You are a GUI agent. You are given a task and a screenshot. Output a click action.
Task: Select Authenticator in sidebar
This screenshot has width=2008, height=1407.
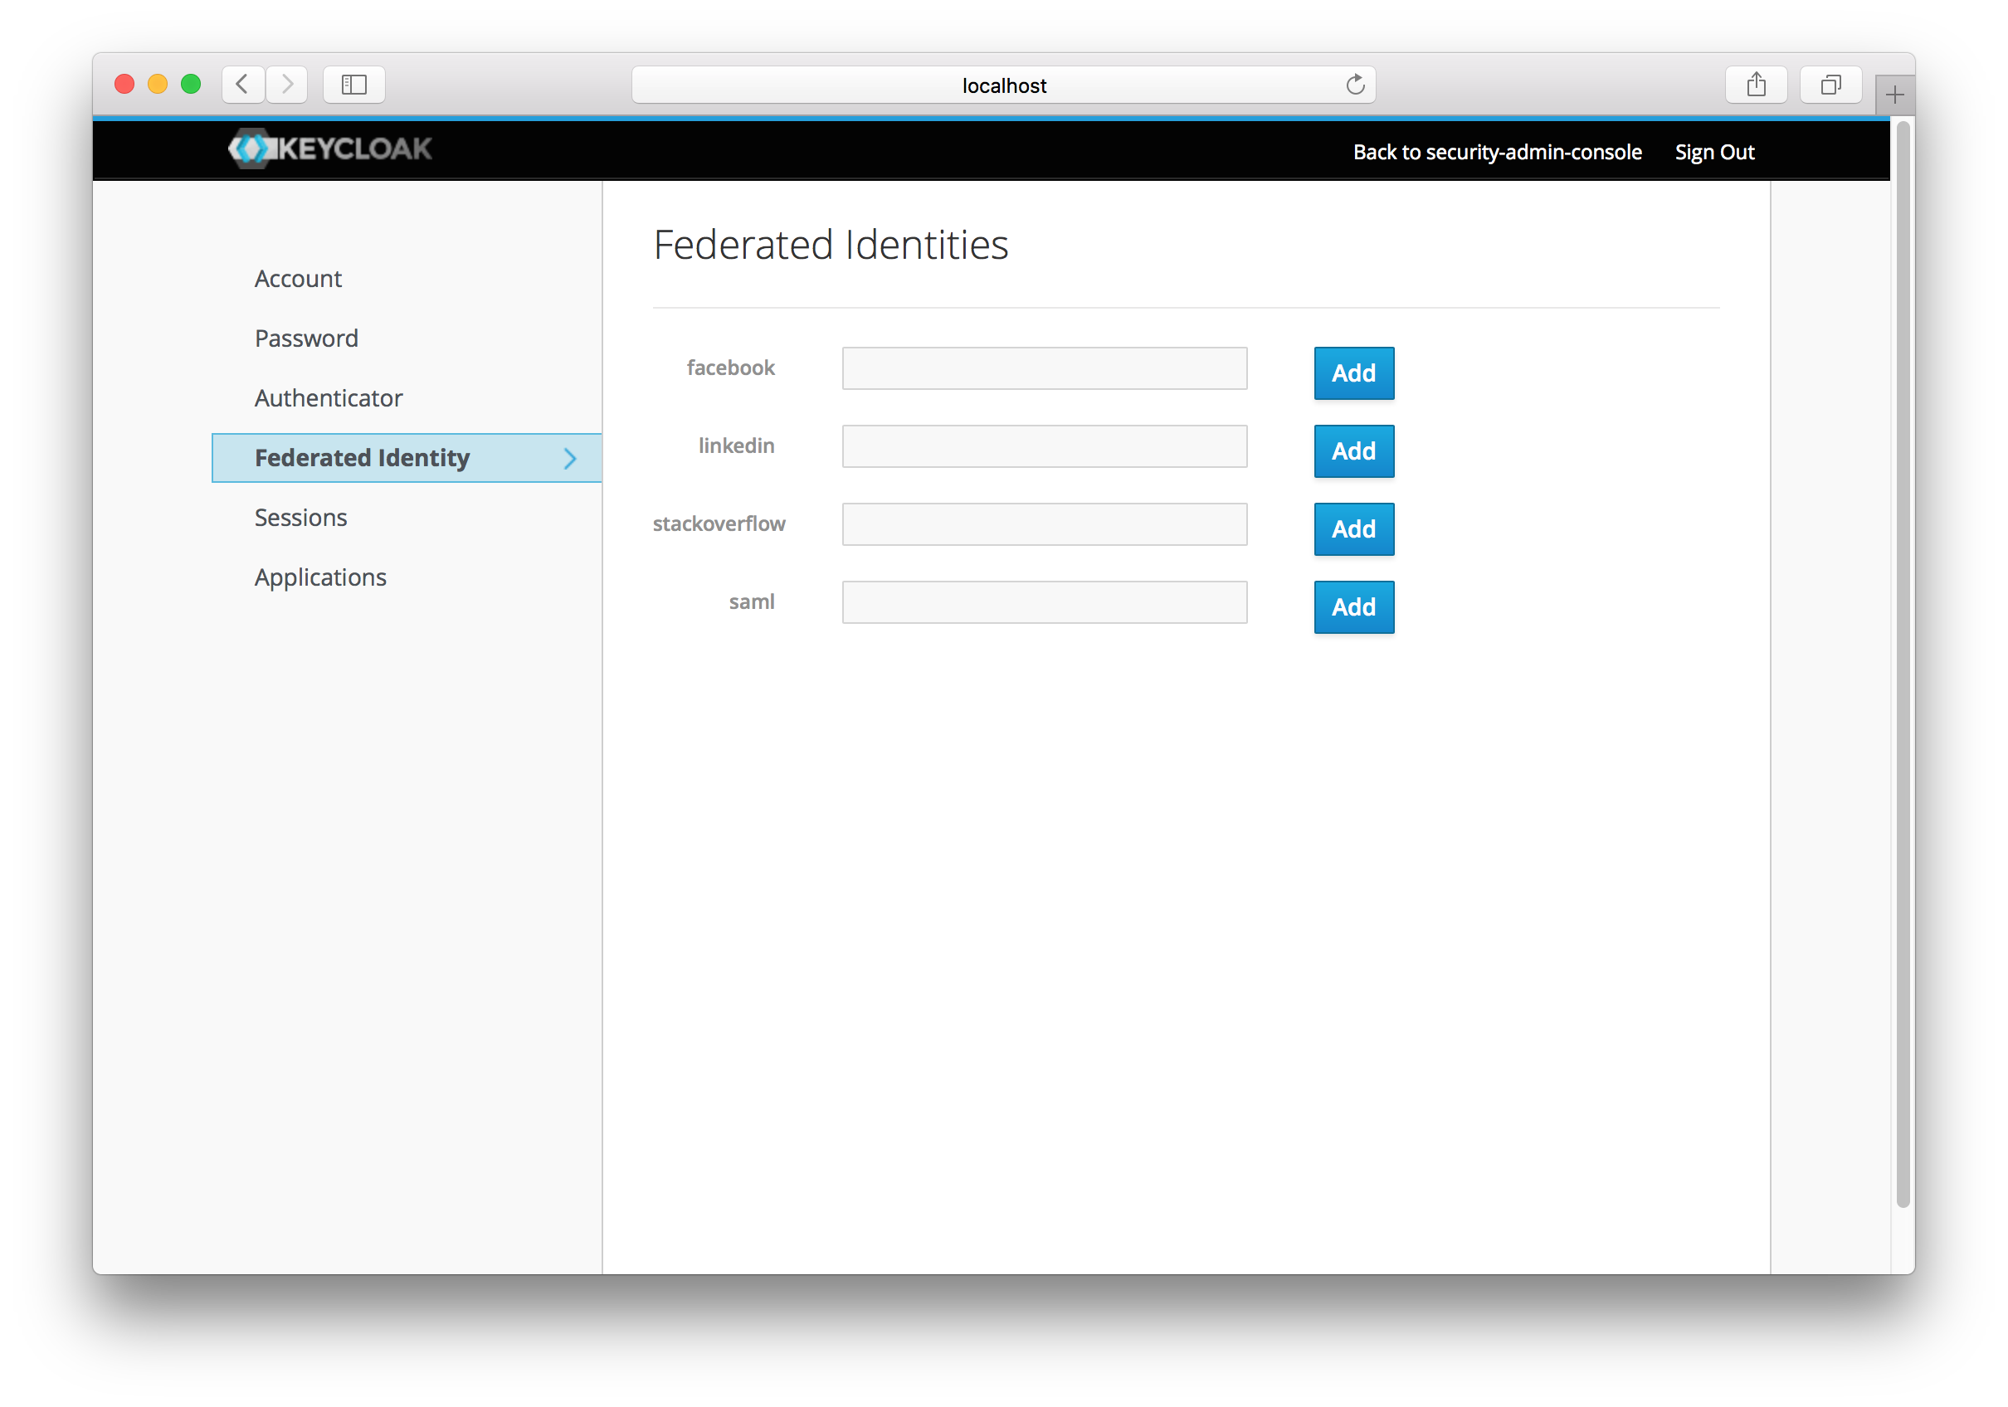328,398
